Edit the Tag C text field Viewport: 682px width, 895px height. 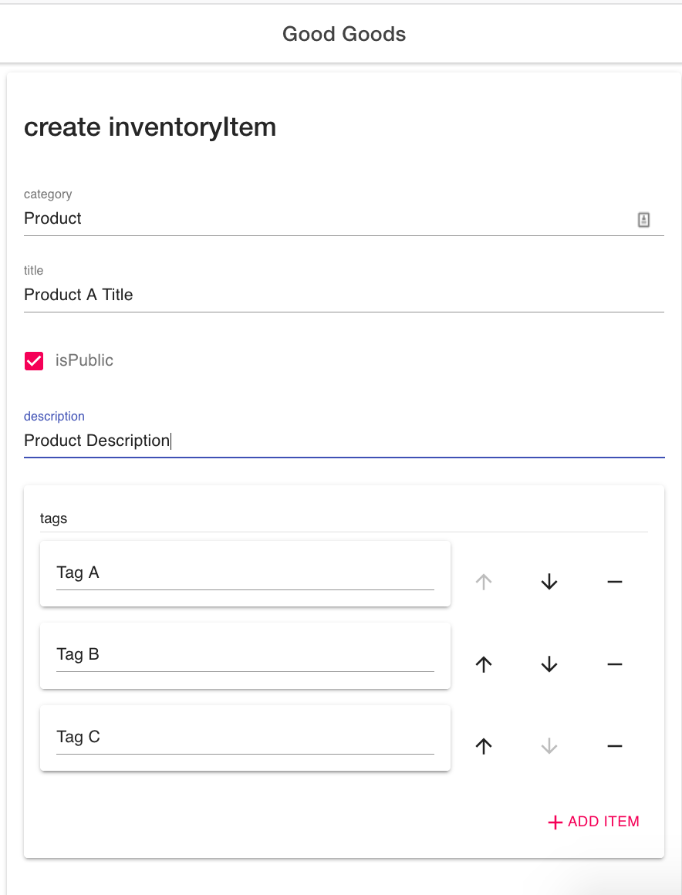[x=245, y=737]
